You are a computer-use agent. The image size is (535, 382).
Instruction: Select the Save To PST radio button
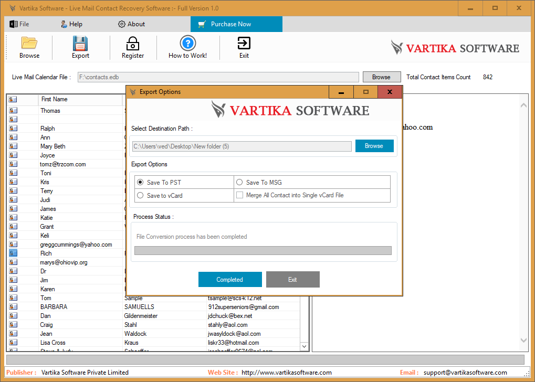[140, 183]
